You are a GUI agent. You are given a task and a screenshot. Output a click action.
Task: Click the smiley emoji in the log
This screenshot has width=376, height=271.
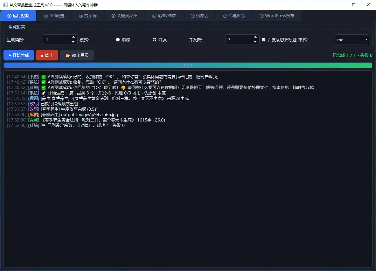pos(123,87)
